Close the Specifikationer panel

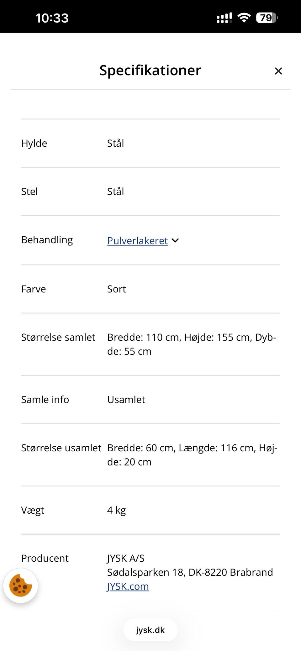point(278,71)
